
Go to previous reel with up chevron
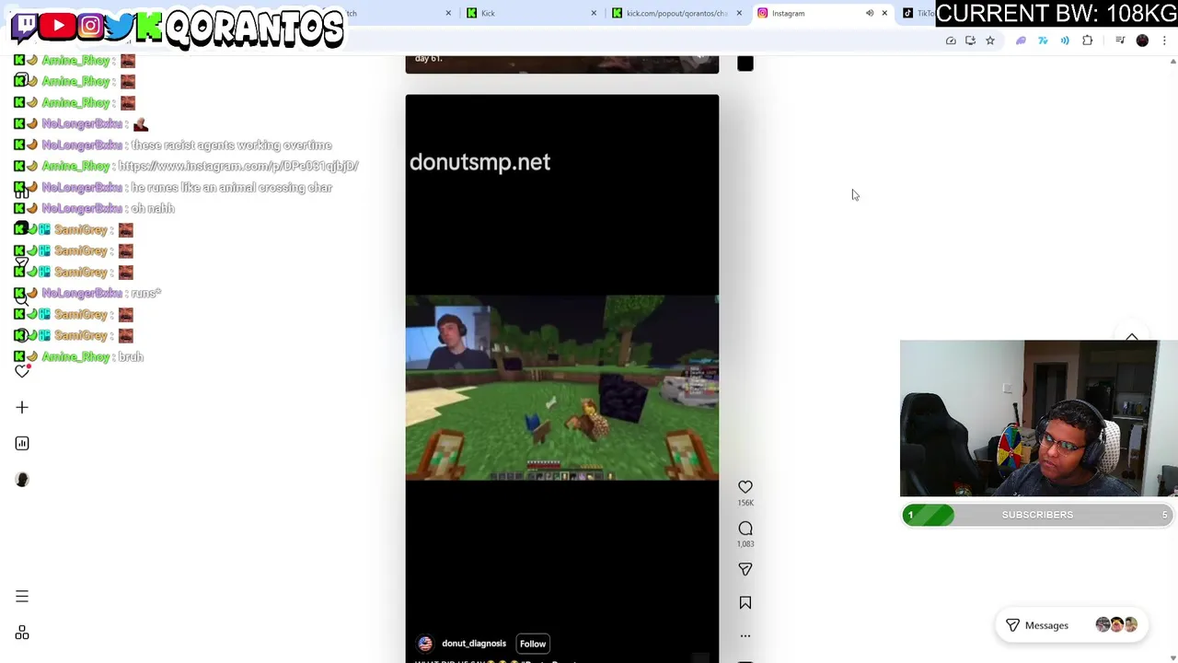click(x=1132, y=338)
